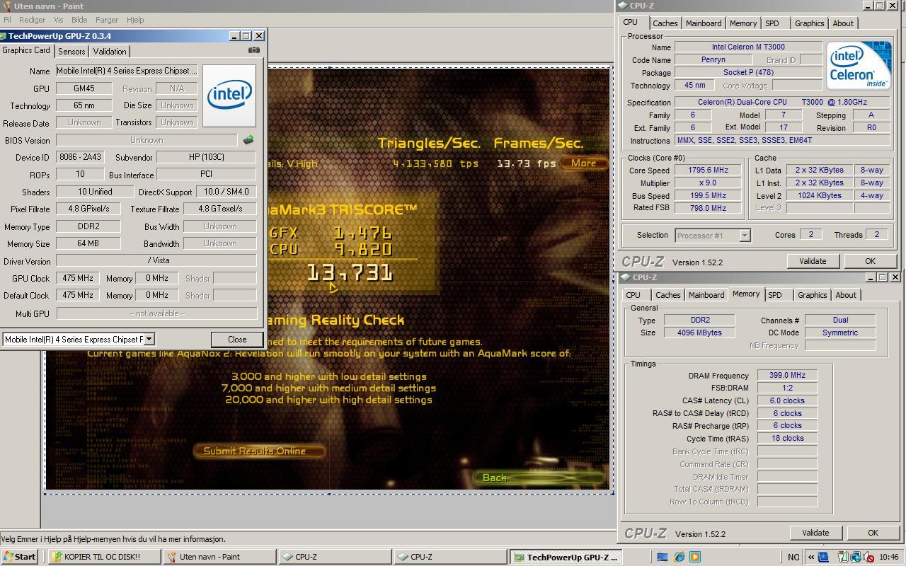The height and width of the screenshot is (566, 906).
Task: Click OK in lower CPU-Z window
Action: pos(873,533)
